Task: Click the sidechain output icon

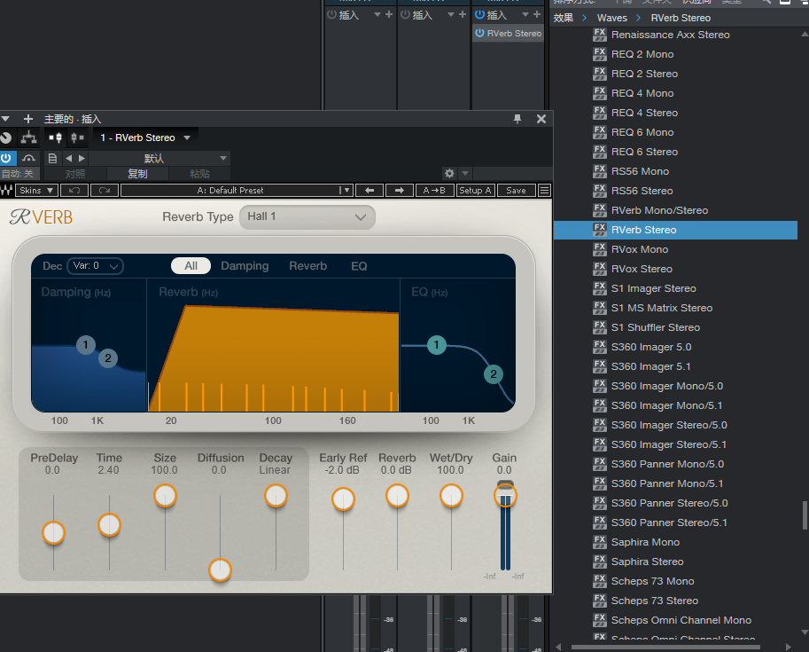Action: point(77,137)
